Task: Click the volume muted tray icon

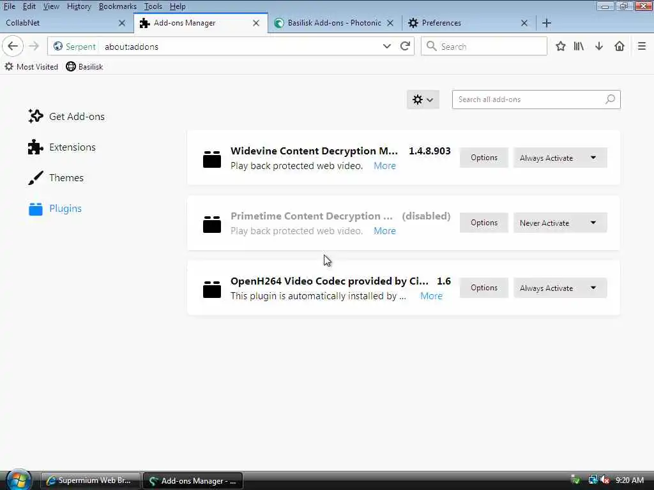Action: click(x=605, y=480)
